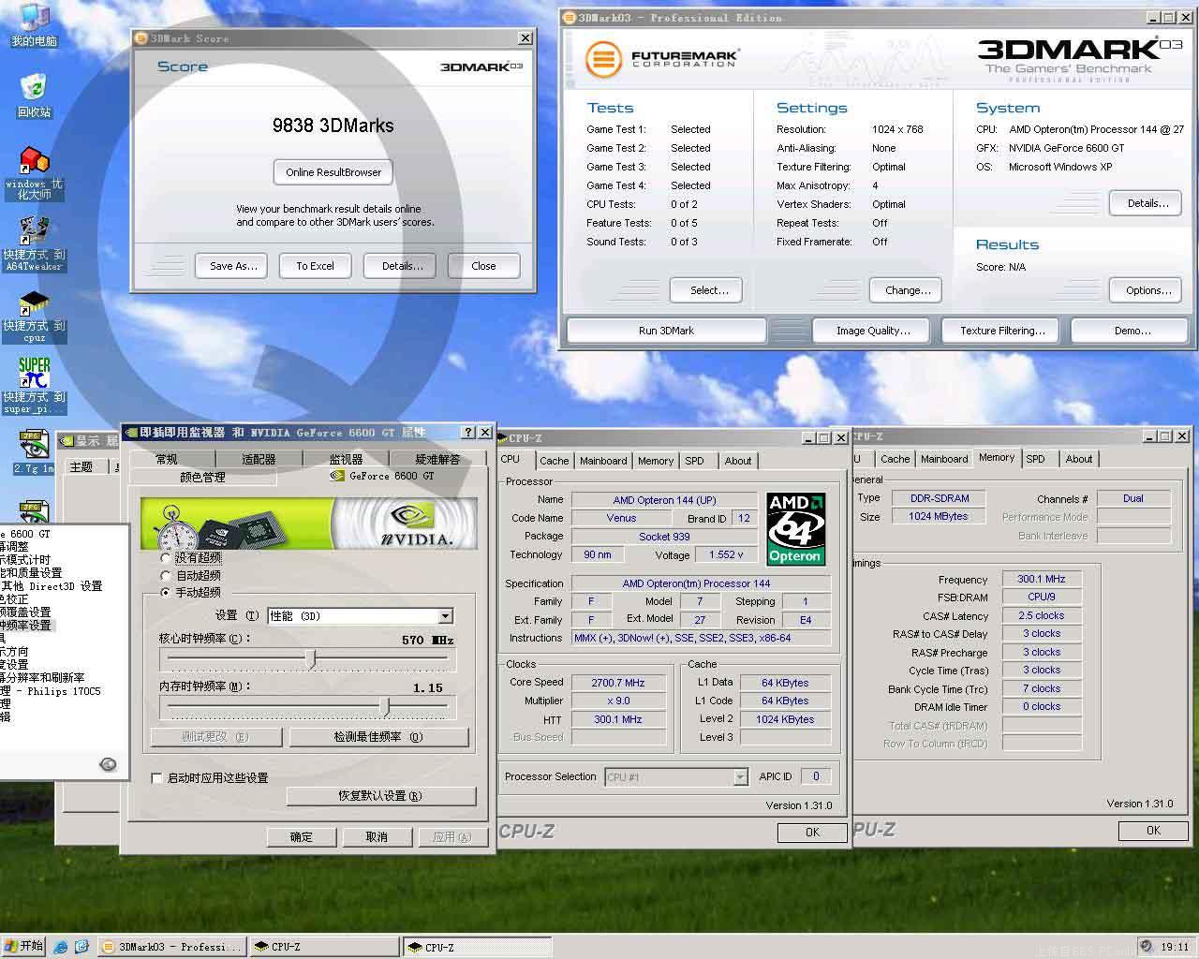Click the Image Quality button

tap(873, 331)
